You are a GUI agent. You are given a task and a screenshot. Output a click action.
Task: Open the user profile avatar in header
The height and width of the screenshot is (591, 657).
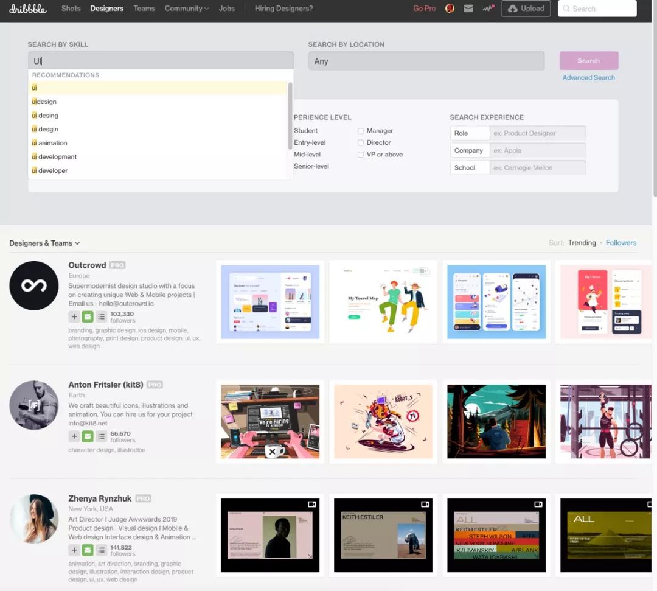pos(450,9)
